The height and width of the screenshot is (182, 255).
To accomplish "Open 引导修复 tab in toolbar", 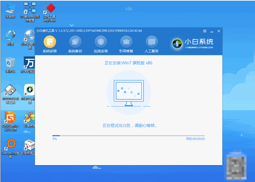I will 126,44.
